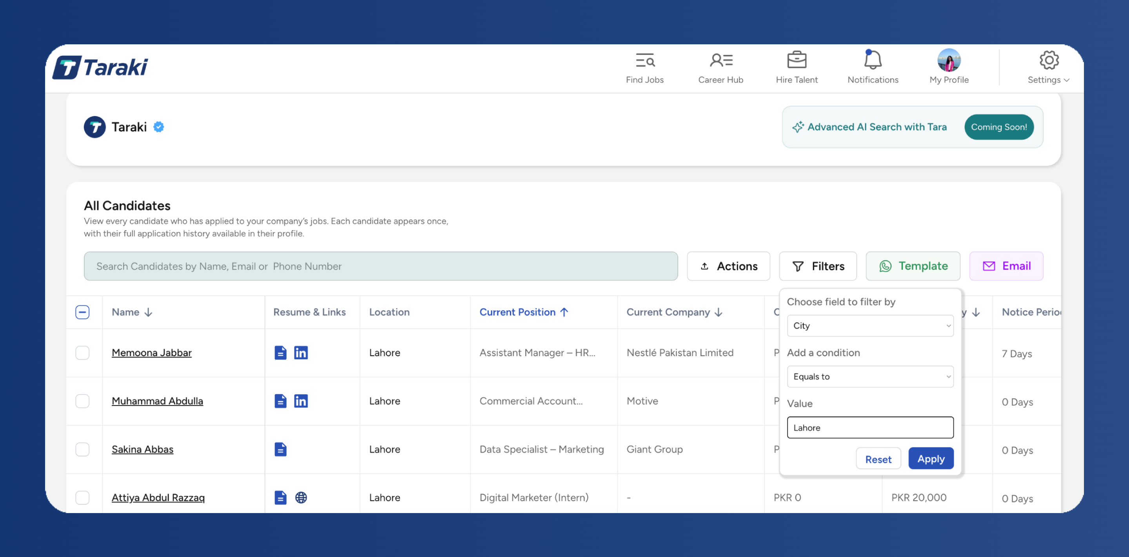
Task: Open My Profile avatar
Action: click(949, 60)
